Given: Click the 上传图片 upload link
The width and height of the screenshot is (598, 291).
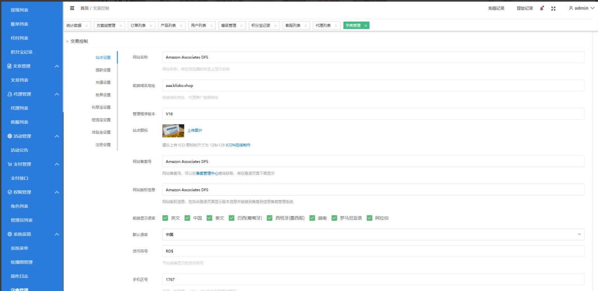Looking at the screenshot, I should [195, 130].
